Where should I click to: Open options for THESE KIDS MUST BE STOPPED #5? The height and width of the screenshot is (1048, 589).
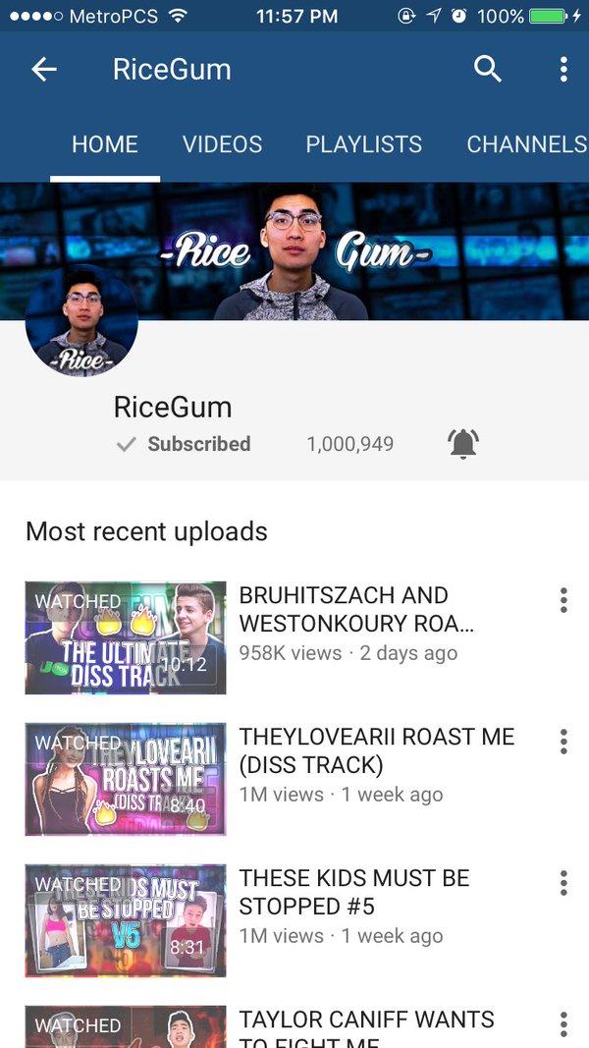point(563,883)
